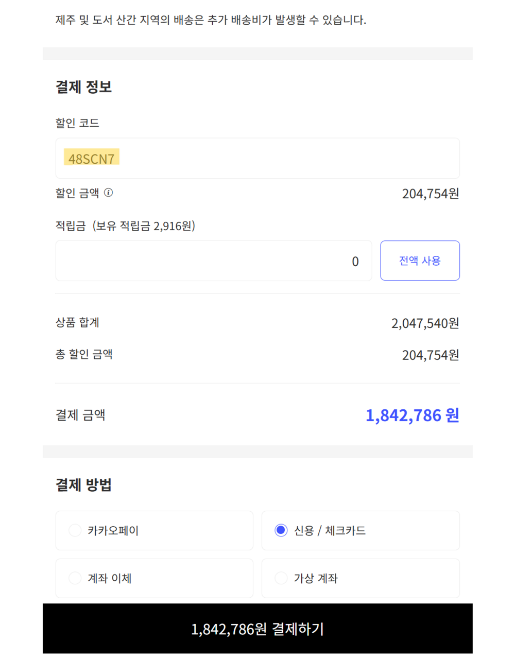Click the 204,754원 value beside info icon
The image size is (515, 659).
pyautogui.click(x=430, y=194)
